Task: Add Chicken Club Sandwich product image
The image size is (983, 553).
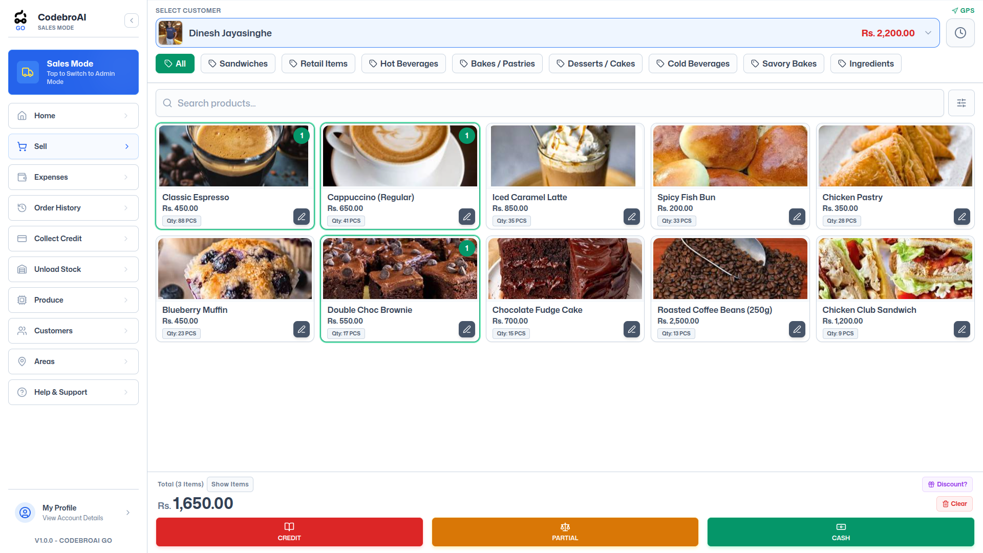Action: click(895, 268)
